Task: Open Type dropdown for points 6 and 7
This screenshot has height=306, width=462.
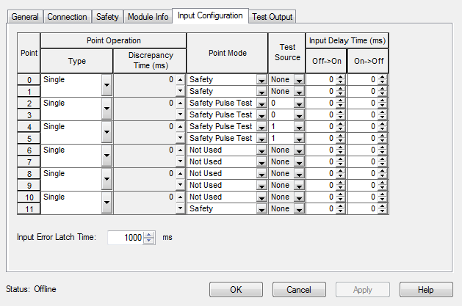Action: coord(107,156)
